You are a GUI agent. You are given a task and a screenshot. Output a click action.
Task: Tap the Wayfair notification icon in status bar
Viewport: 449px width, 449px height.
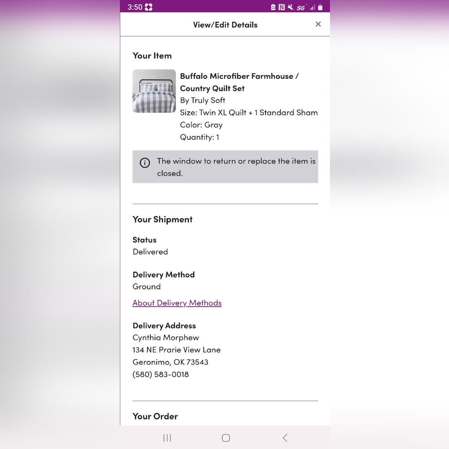(x=149, y=7)
